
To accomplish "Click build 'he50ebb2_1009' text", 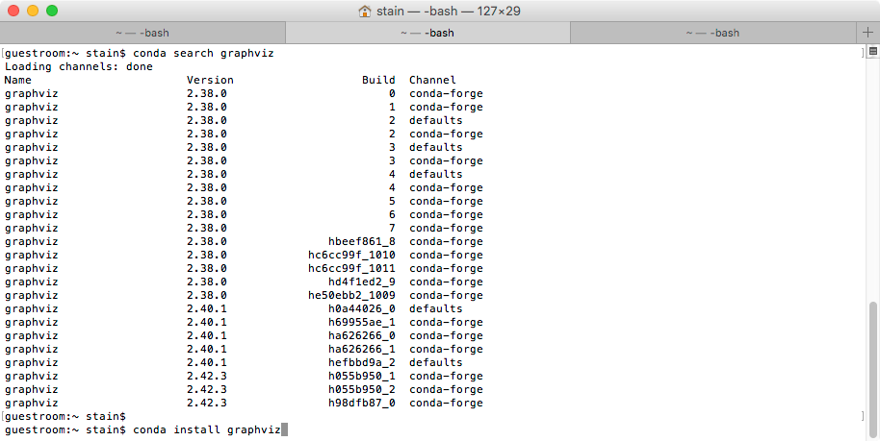I will [351, 295].
